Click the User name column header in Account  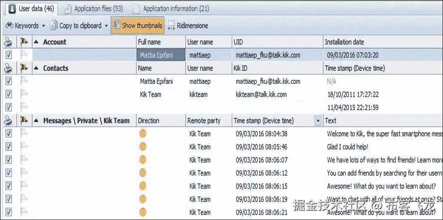(x=209, y=42)
